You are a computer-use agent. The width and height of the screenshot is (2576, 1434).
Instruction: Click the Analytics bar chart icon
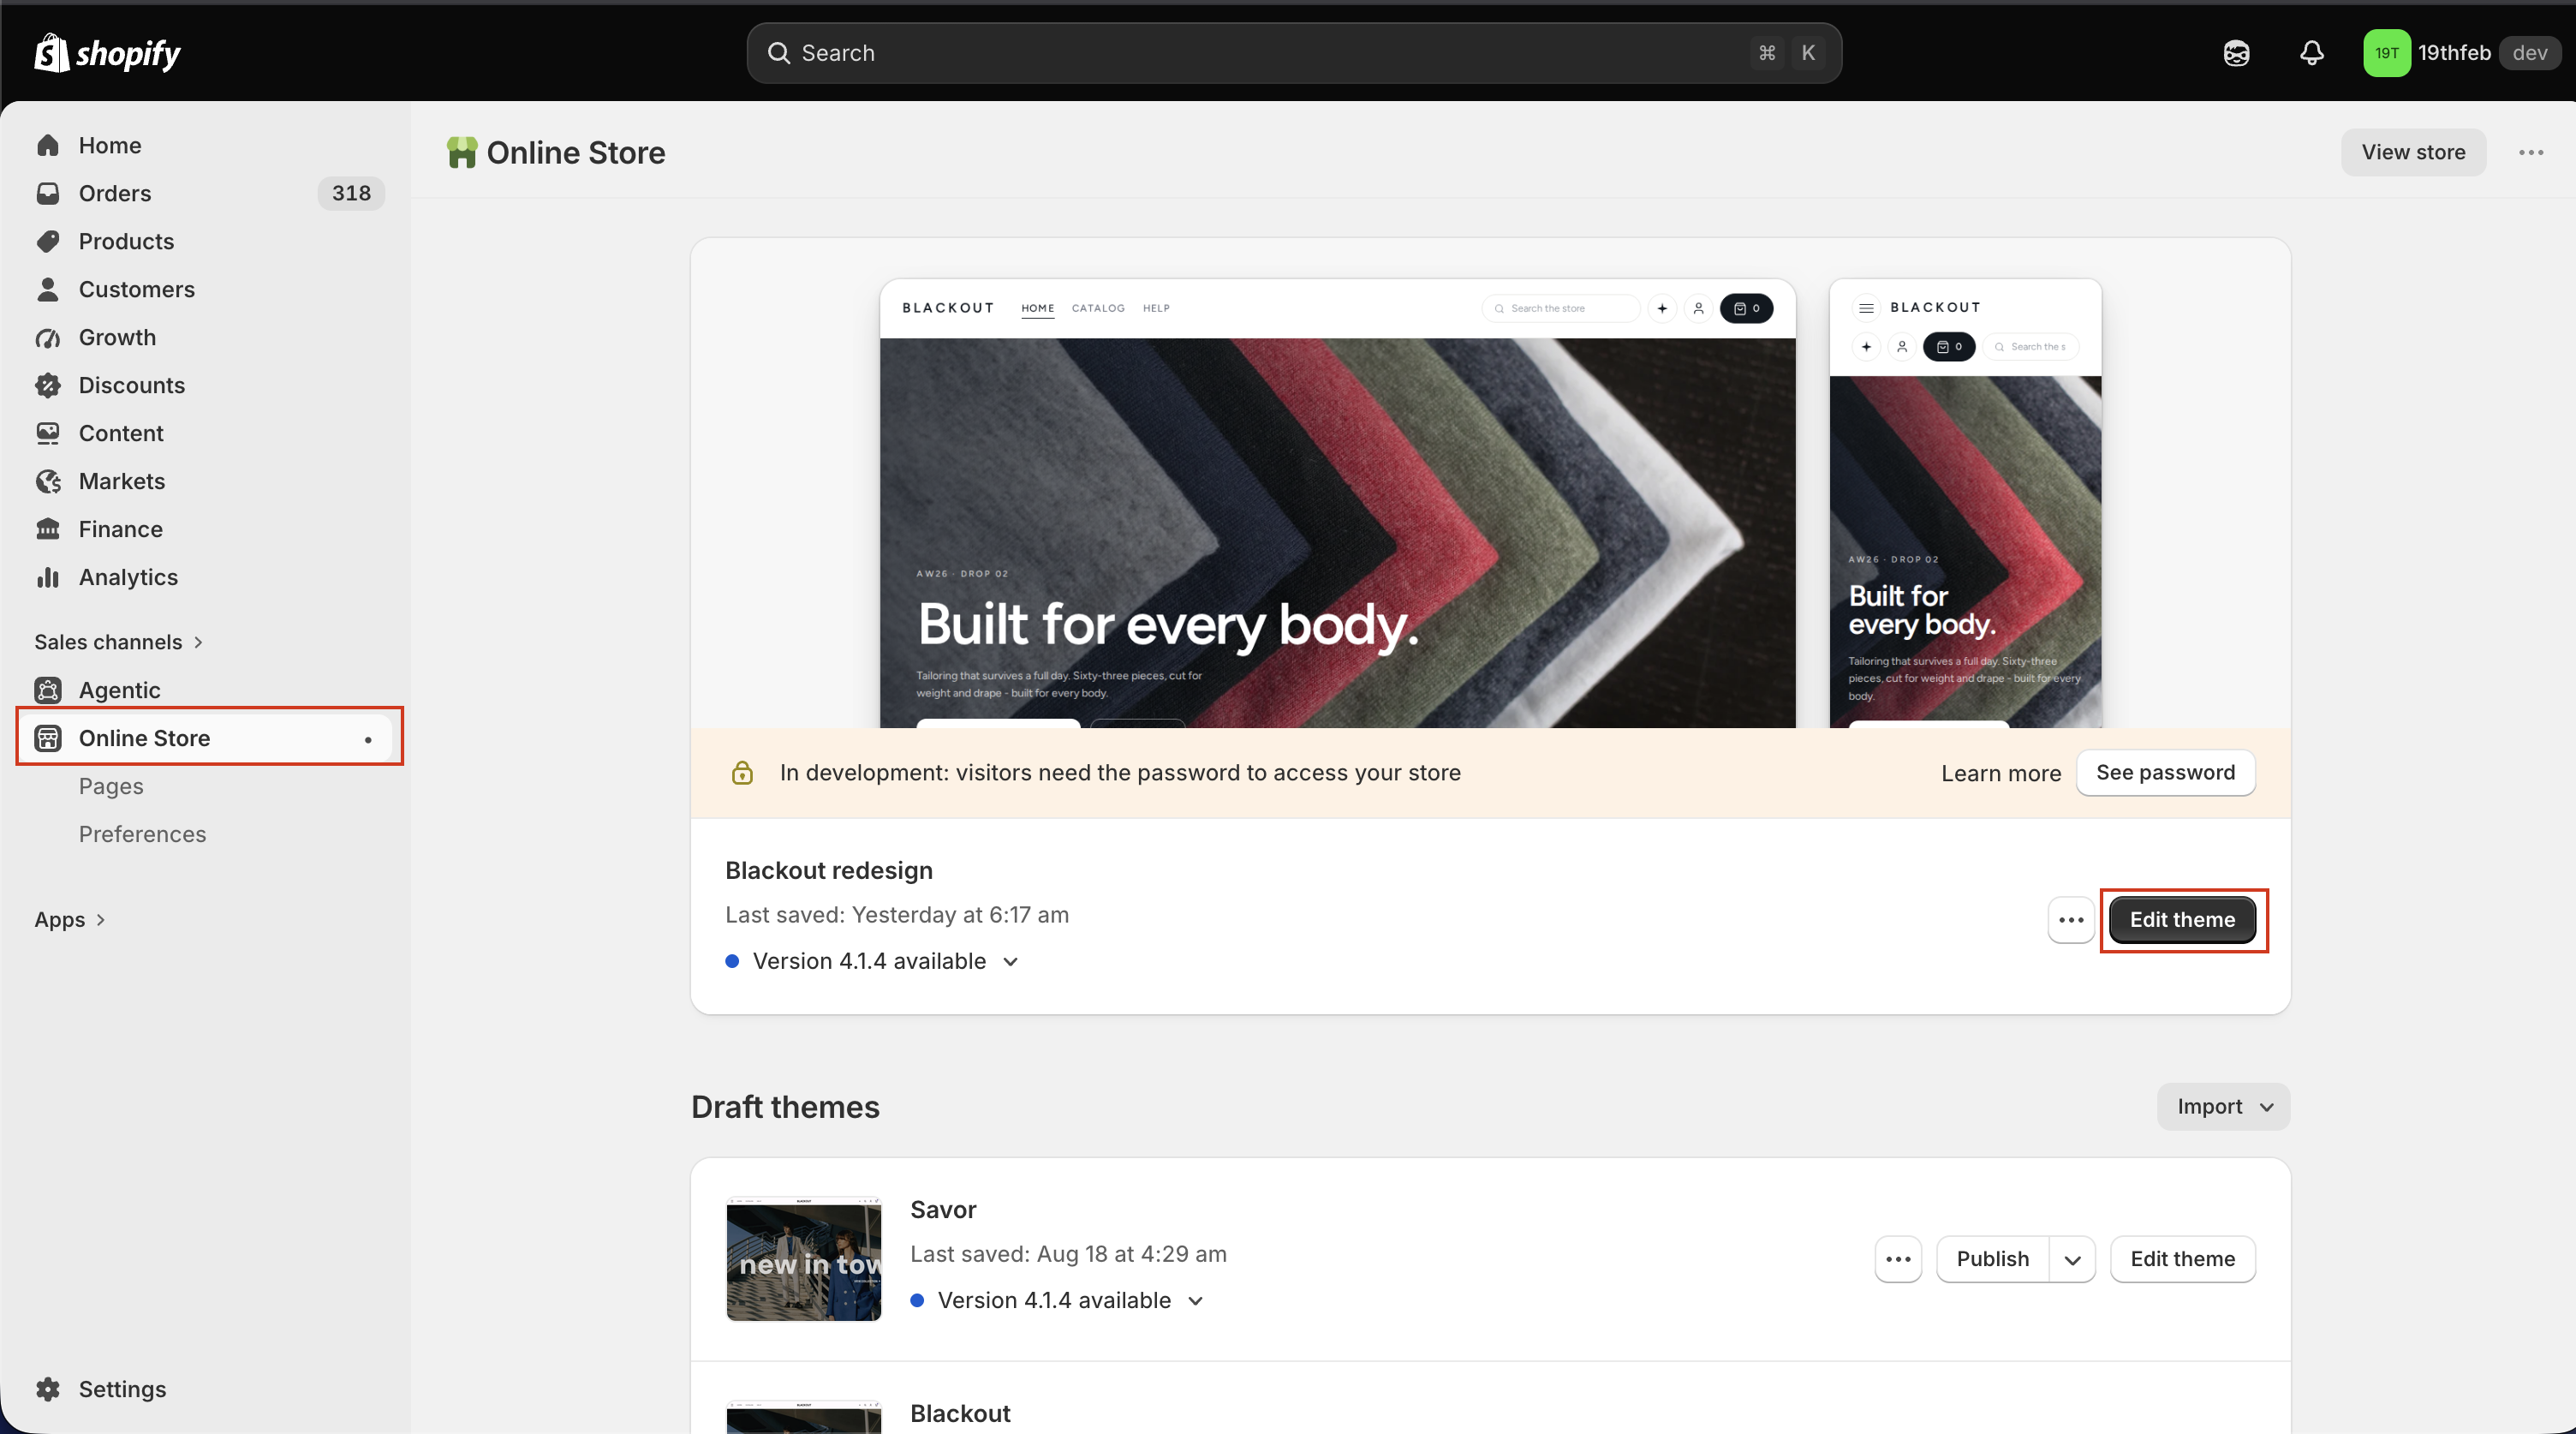click(48, 577)
